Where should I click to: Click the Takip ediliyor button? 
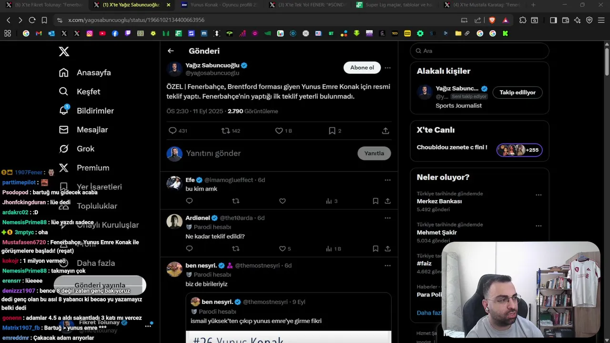tap(518, 92)
